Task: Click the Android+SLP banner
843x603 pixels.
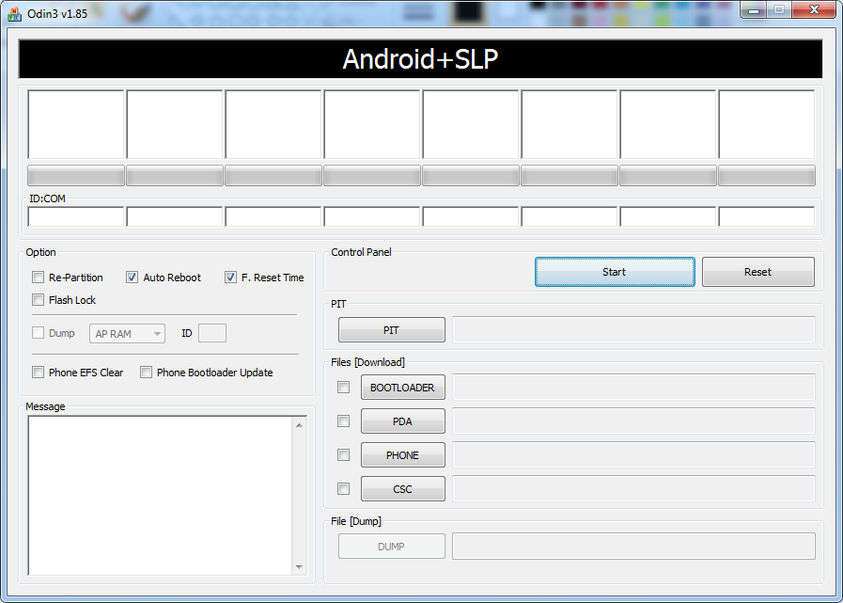Action: click(420, 59)
